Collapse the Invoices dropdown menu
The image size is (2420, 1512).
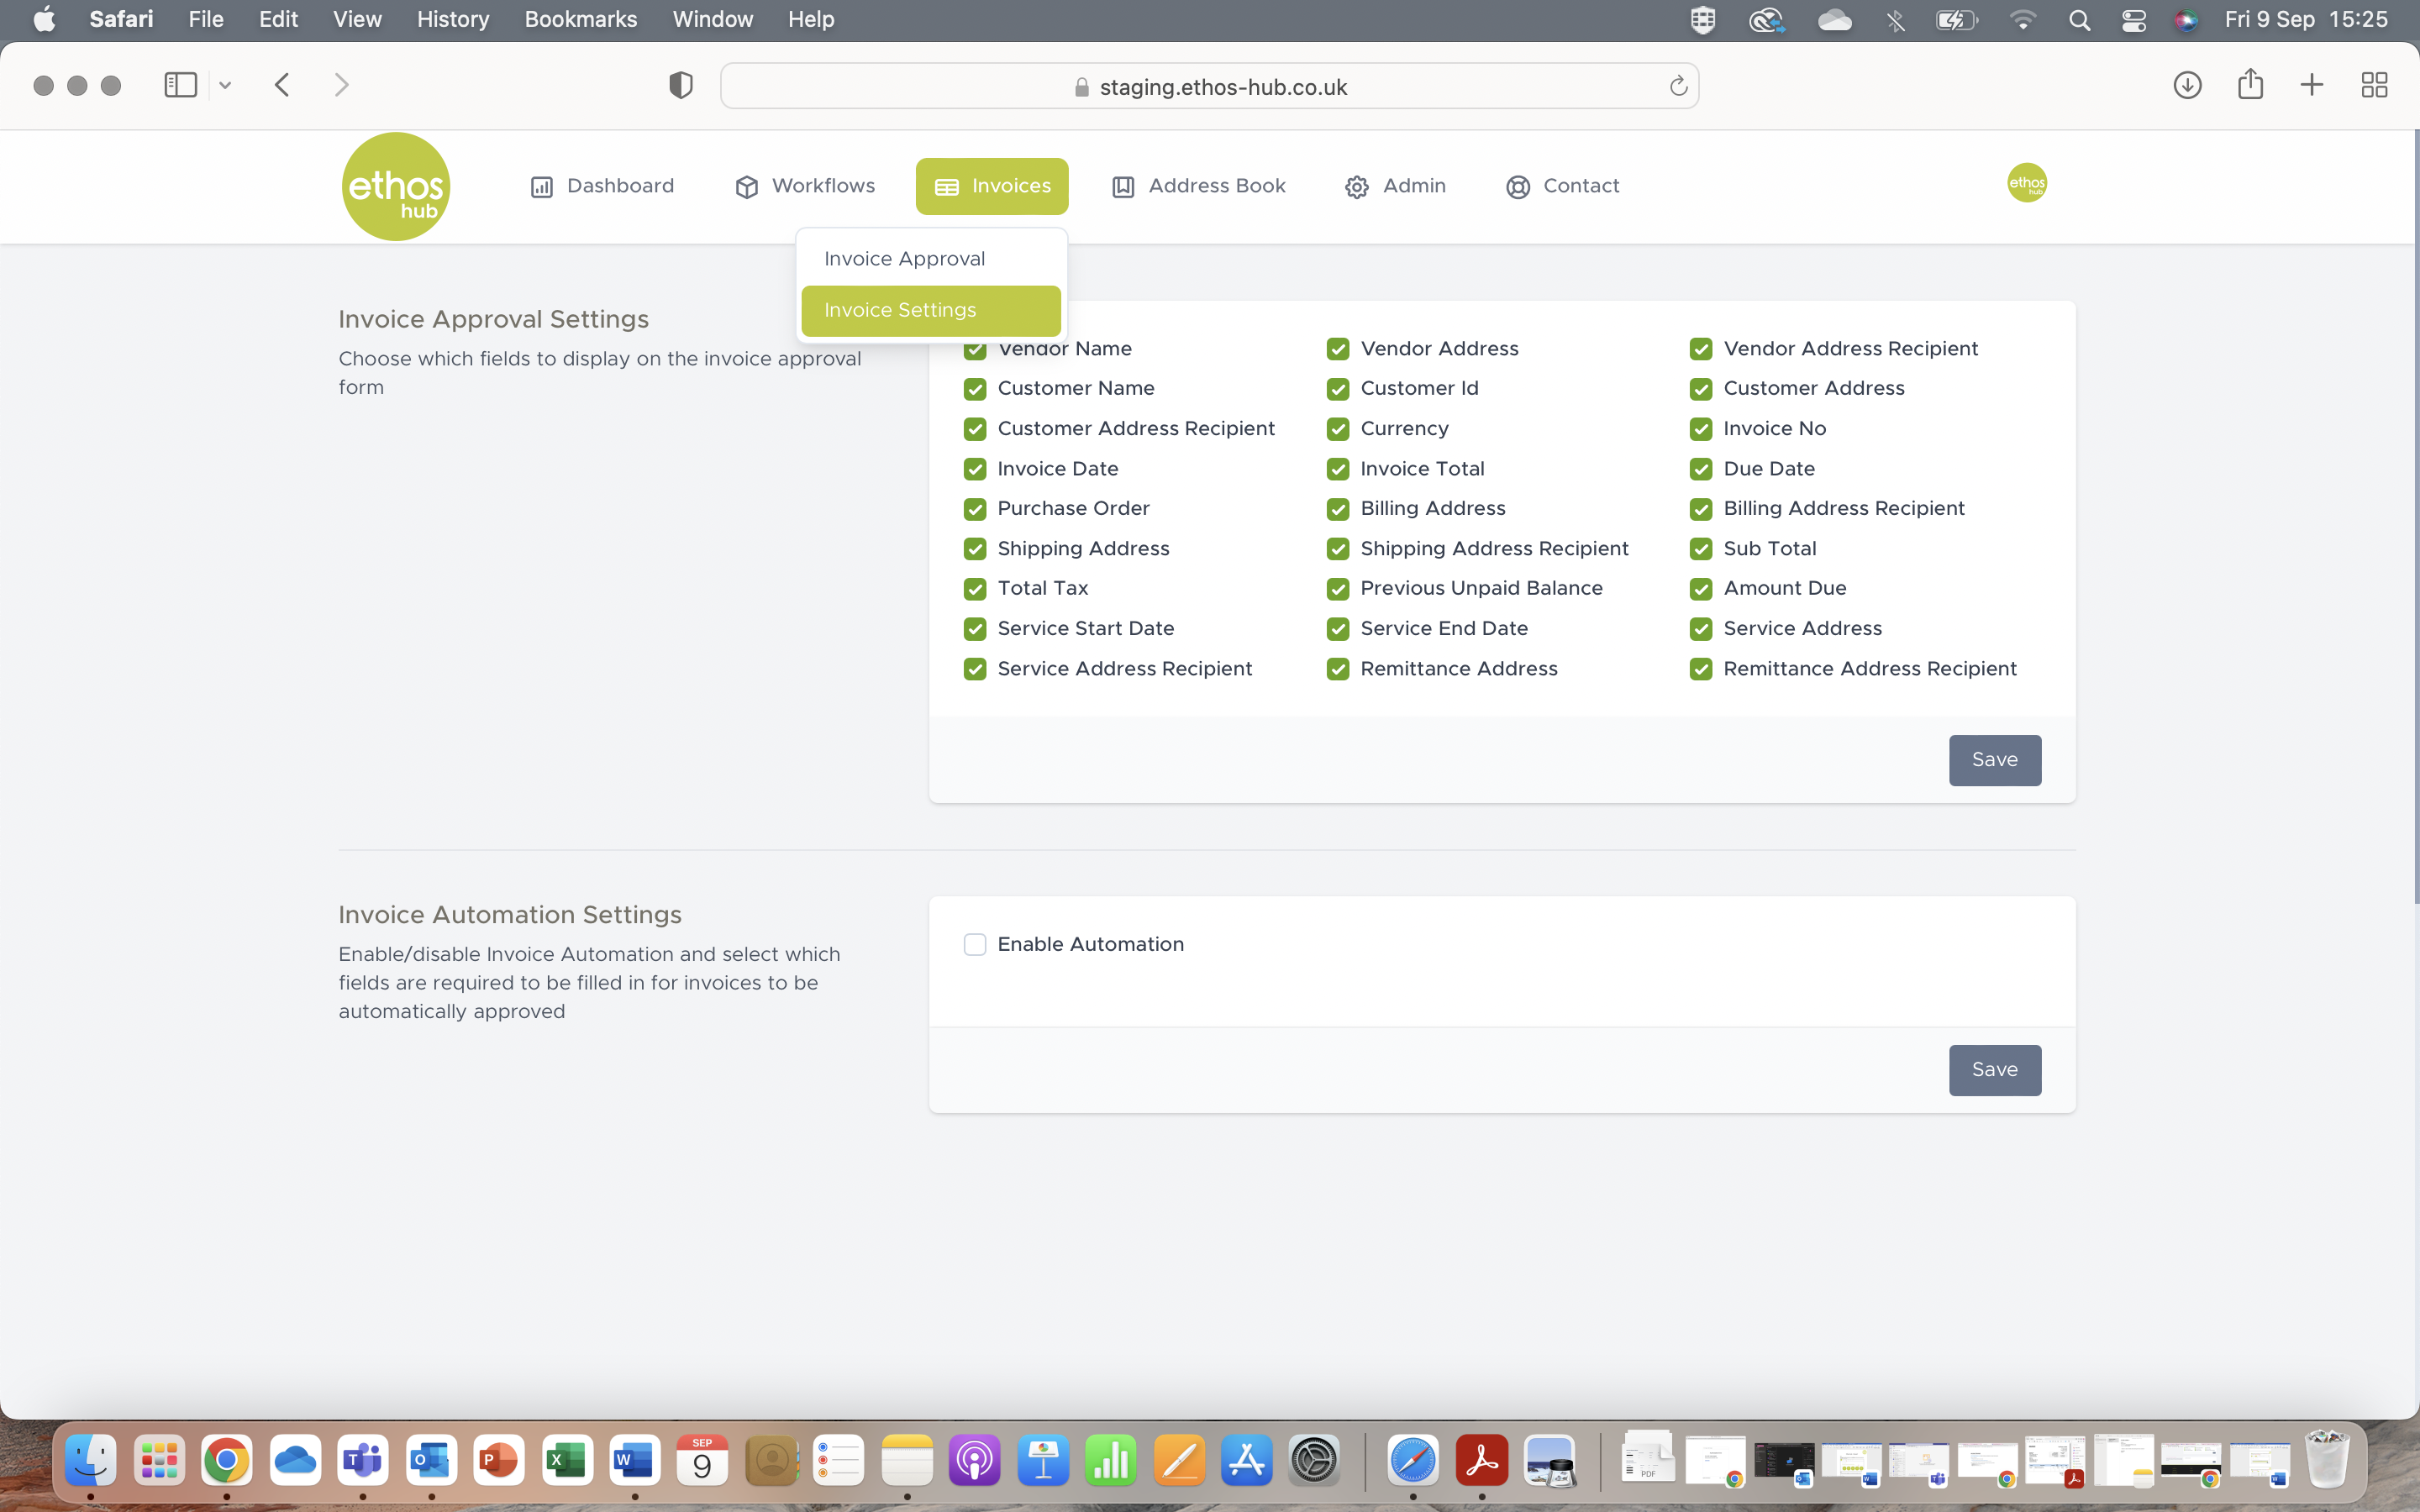tap(992, 186)
